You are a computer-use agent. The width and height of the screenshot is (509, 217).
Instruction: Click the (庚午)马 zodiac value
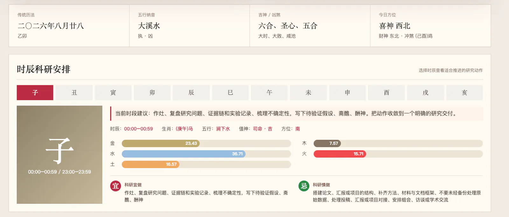coord(184,129)
